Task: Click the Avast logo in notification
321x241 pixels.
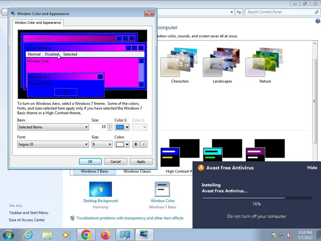Action: (x=201, y=168)
